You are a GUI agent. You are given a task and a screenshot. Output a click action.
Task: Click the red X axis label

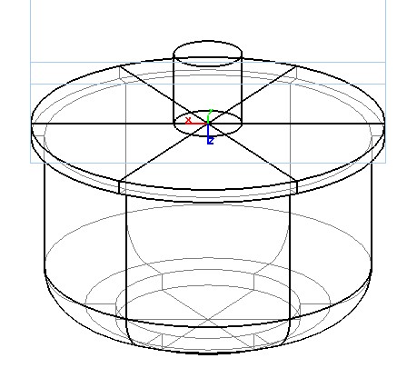188,120
